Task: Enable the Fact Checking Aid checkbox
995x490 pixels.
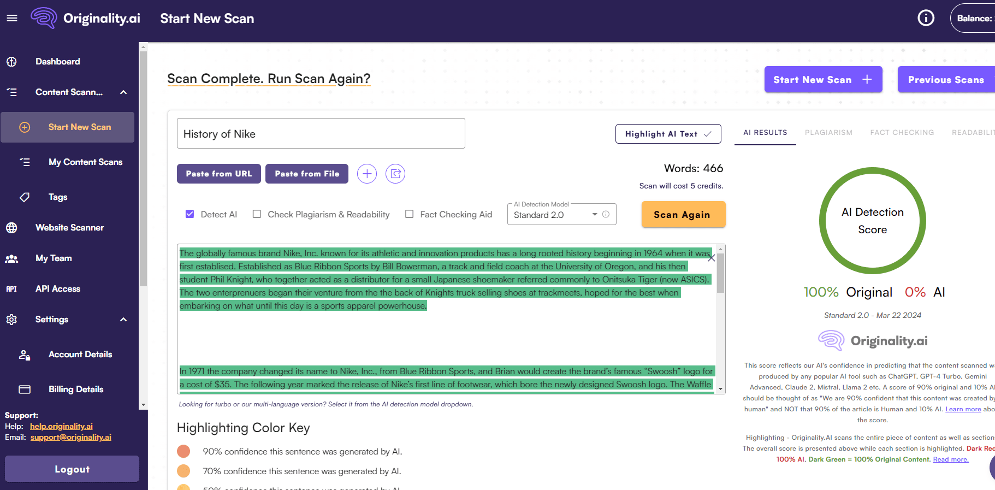Action: [409, 214]
